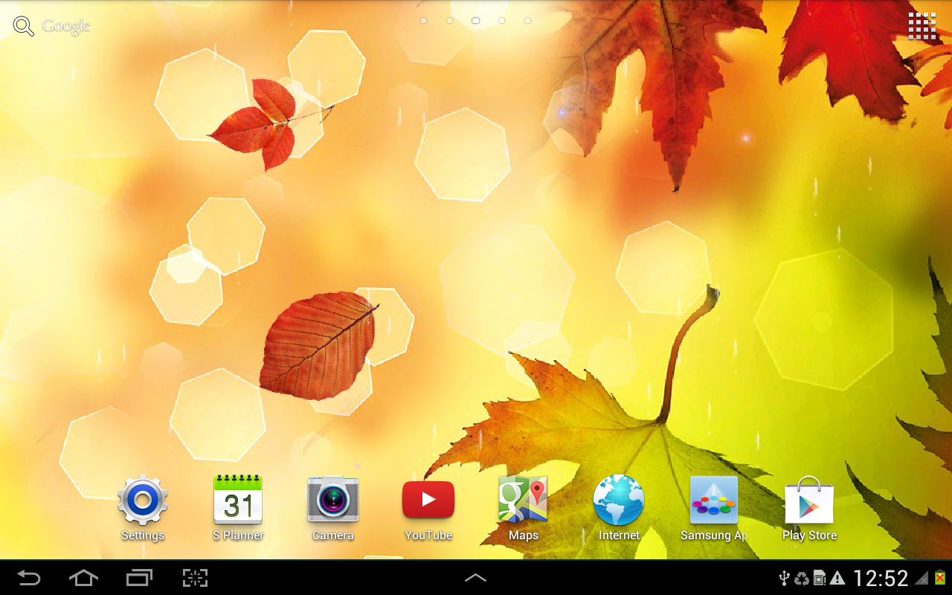Tap the USB connection status icon
Viewport: 952px width, 595px height.
[x=784, y=578]
